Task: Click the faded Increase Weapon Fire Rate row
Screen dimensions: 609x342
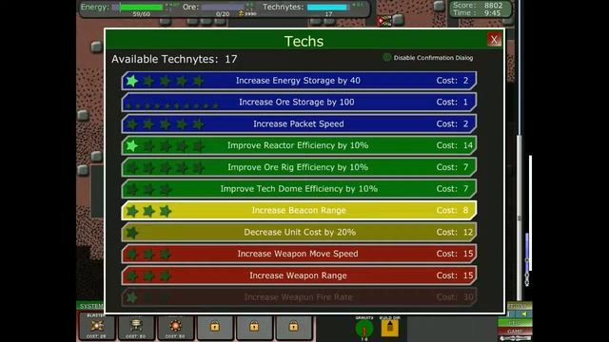Action: [x=299, y=297]
